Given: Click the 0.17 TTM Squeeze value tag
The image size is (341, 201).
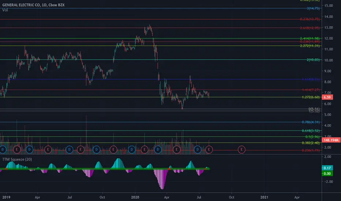Looking at the screenshot, I should click(327, 168).
